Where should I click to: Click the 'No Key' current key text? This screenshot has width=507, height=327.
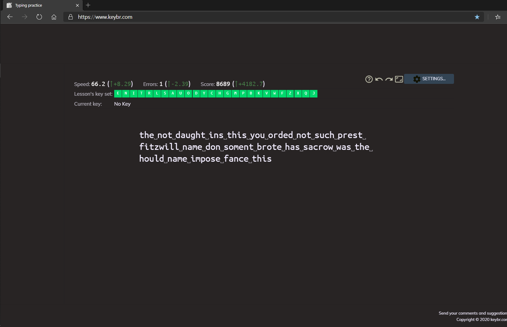[x=122, y=104]
